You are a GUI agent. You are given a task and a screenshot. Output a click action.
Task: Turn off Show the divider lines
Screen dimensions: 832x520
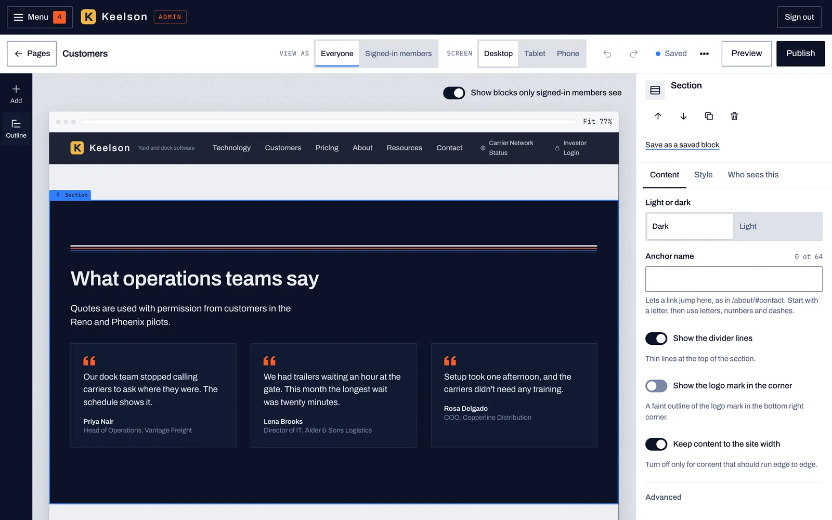pos(656,339)
